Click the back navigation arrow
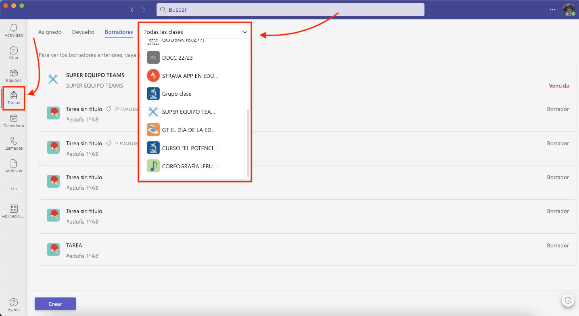Viewport: 579px width, 316px height. click(132, 10)
